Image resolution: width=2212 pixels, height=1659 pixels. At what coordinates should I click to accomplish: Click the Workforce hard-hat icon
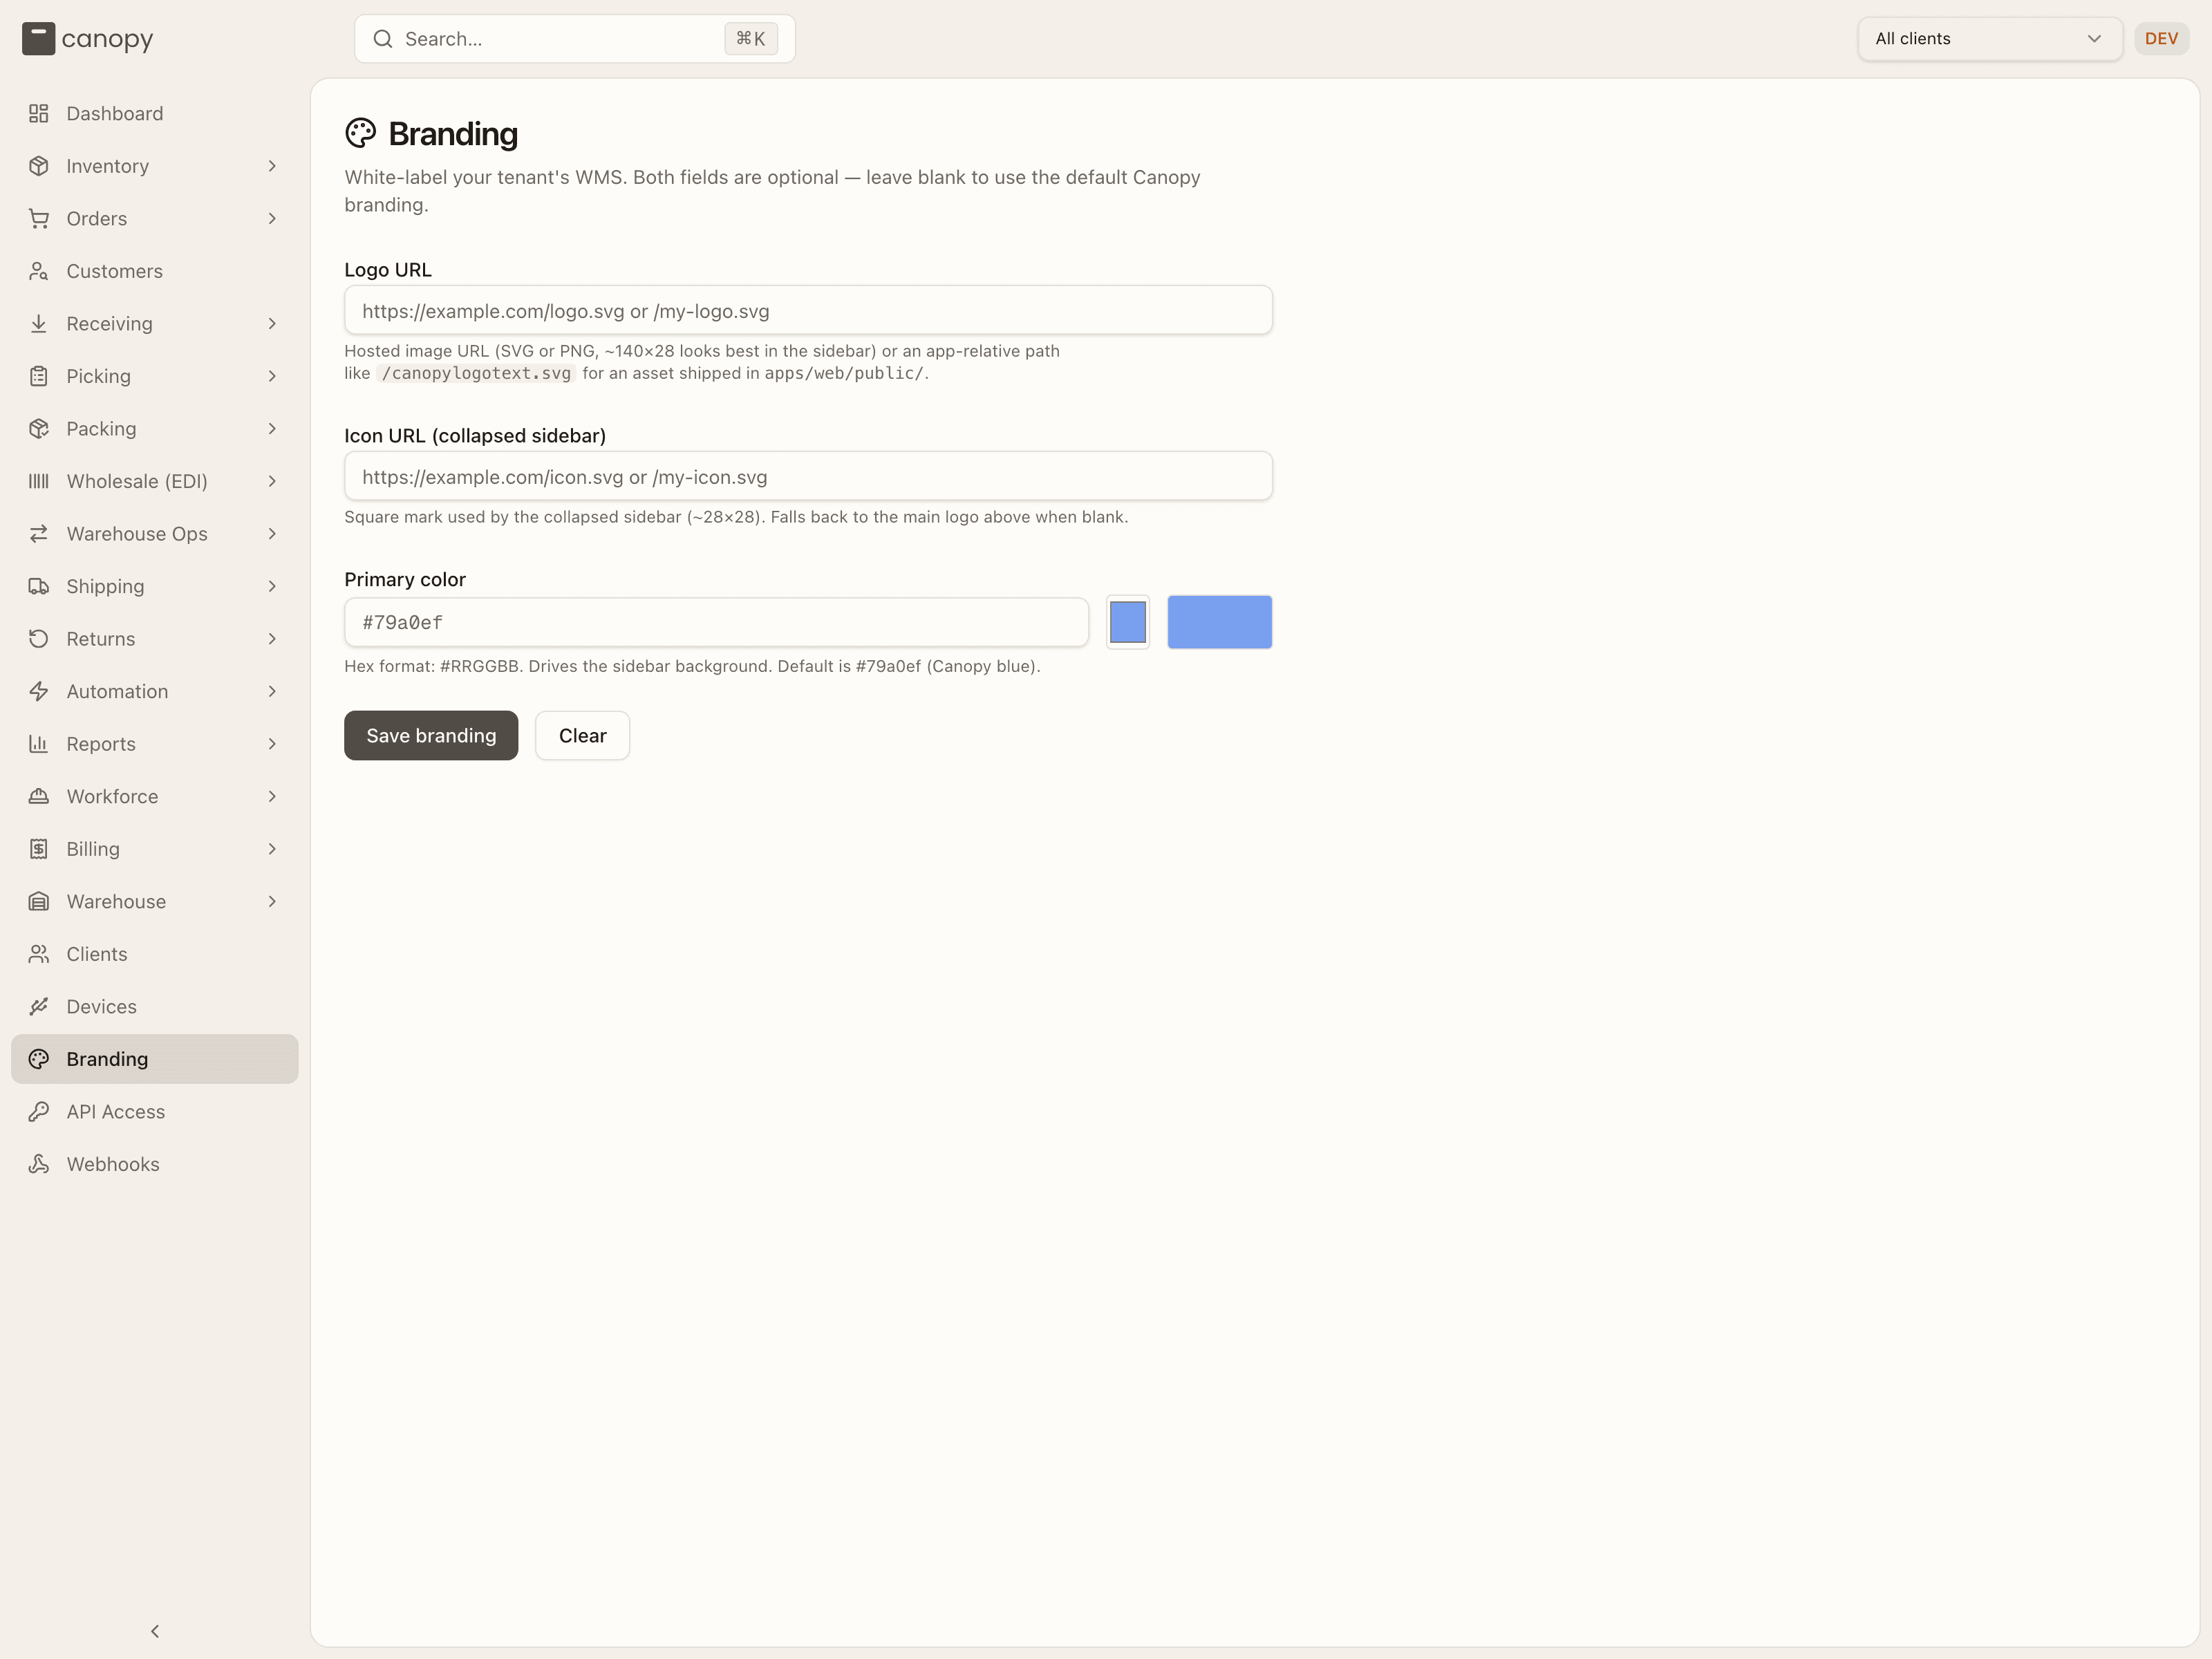(39, 796)
